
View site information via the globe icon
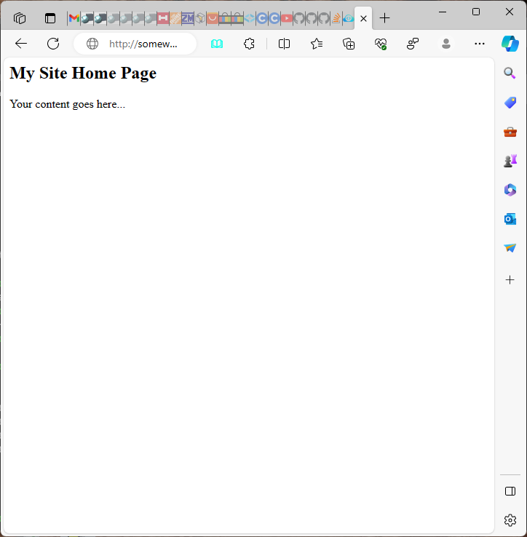92,44
